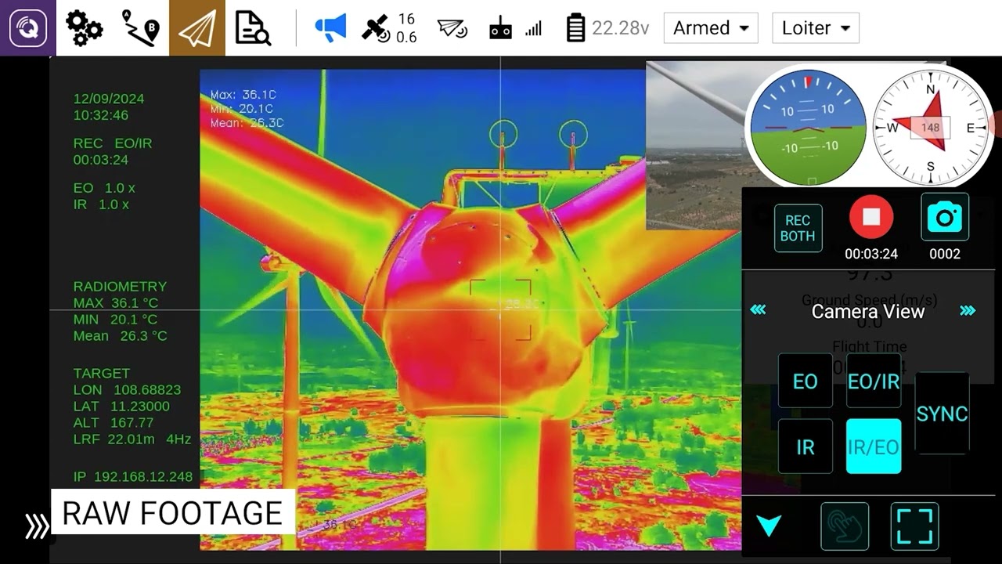
Task: Select EO camera view
Action: click(x=805, y=381)
